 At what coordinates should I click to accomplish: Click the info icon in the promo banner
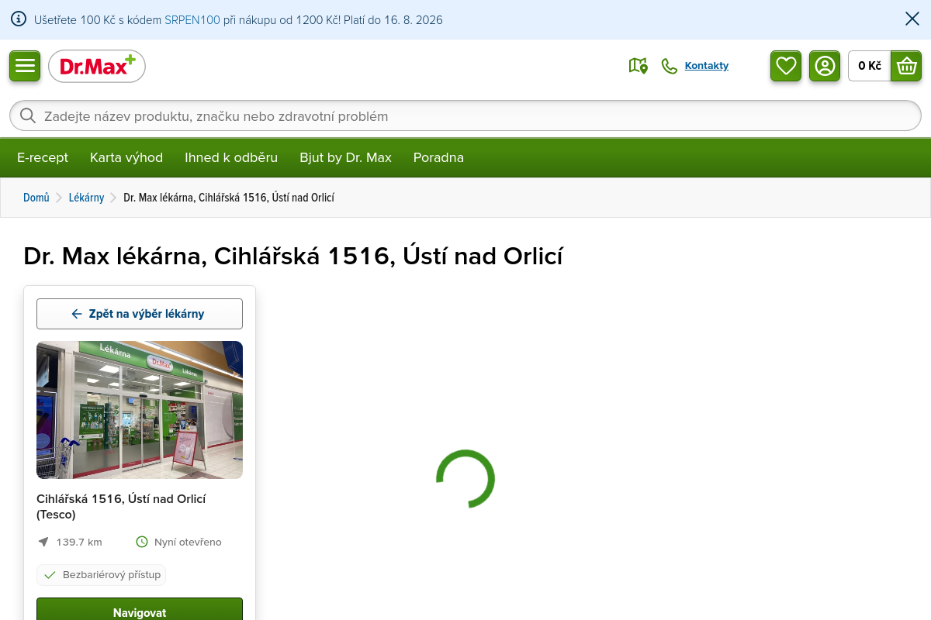tap(19, 19)
